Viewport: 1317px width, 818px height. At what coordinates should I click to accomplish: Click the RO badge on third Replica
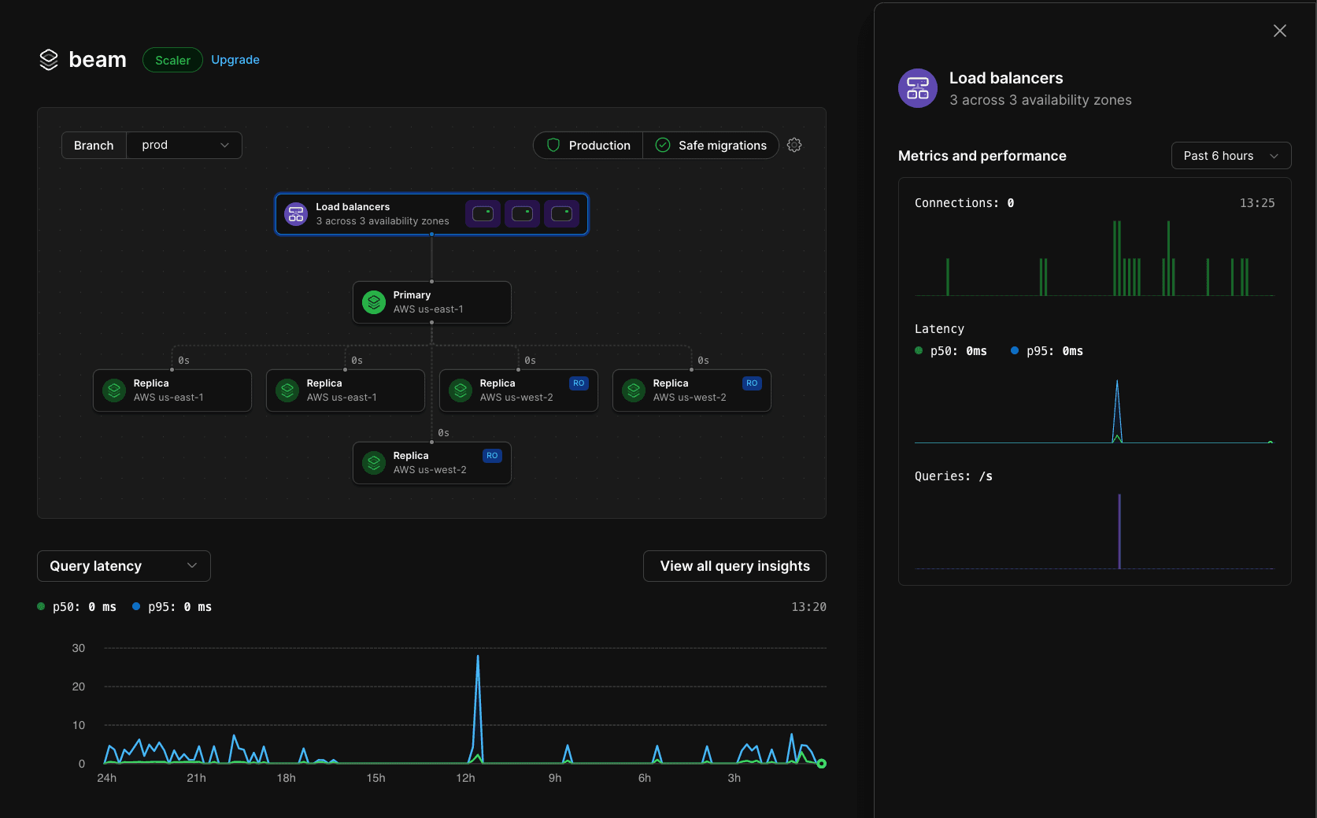579,383
